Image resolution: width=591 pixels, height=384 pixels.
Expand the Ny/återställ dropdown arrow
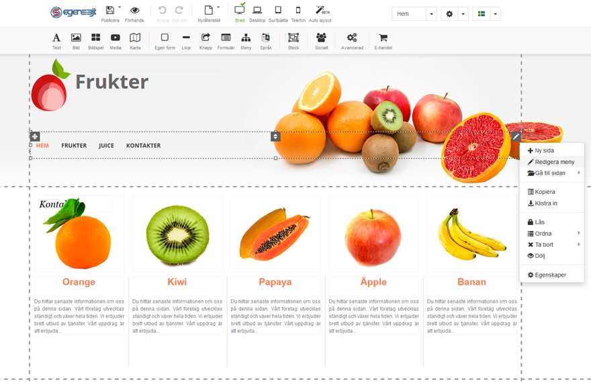pos(218,7)
